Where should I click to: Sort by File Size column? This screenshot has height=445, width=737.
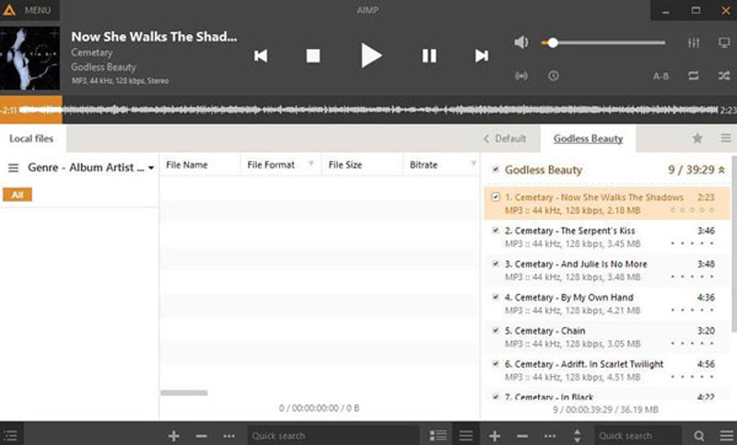[x=345, y=165]
